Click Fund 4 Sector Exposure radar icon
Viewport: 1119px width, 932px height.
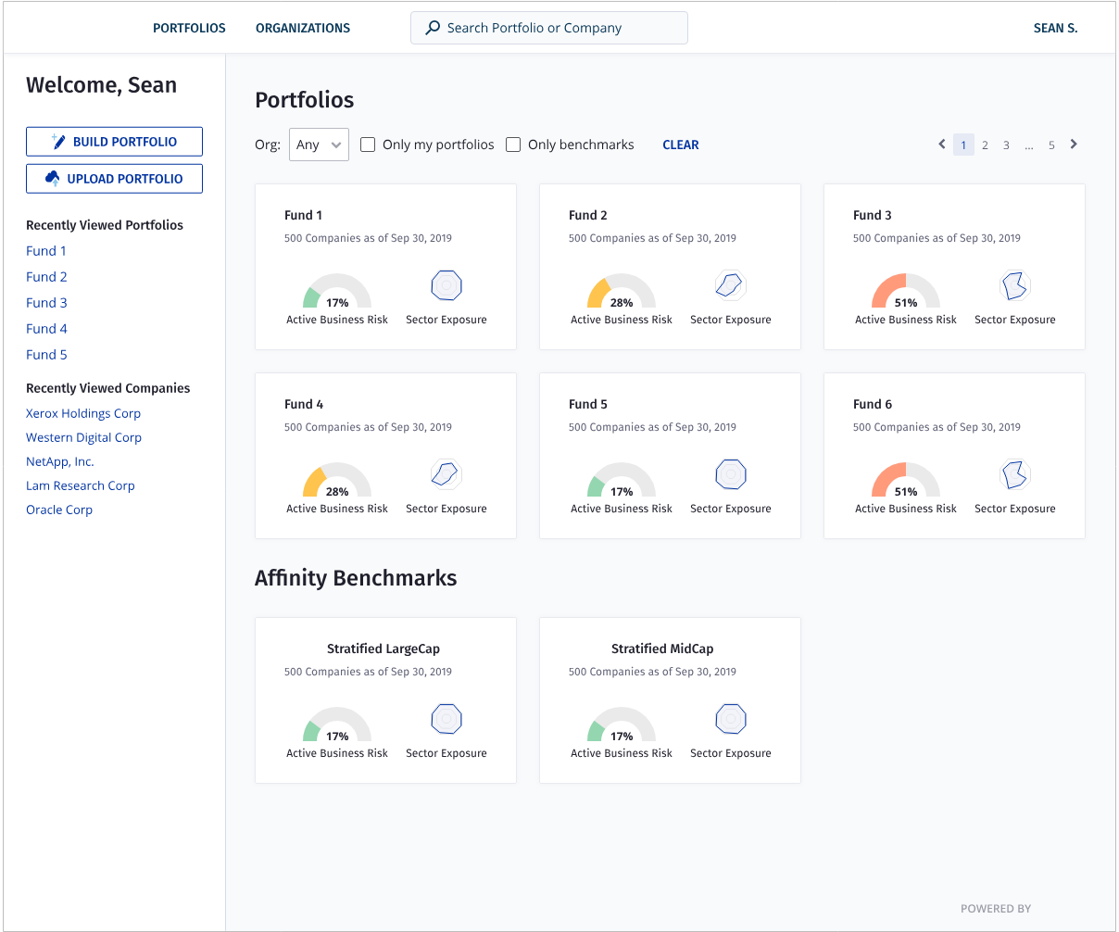click(446, 475)
